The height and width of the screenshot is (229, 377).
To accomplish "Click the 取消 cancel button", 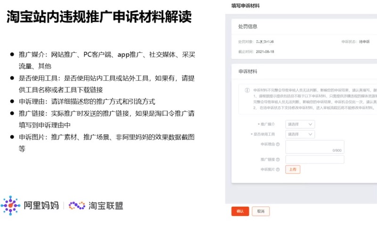I will click(261, 211).
